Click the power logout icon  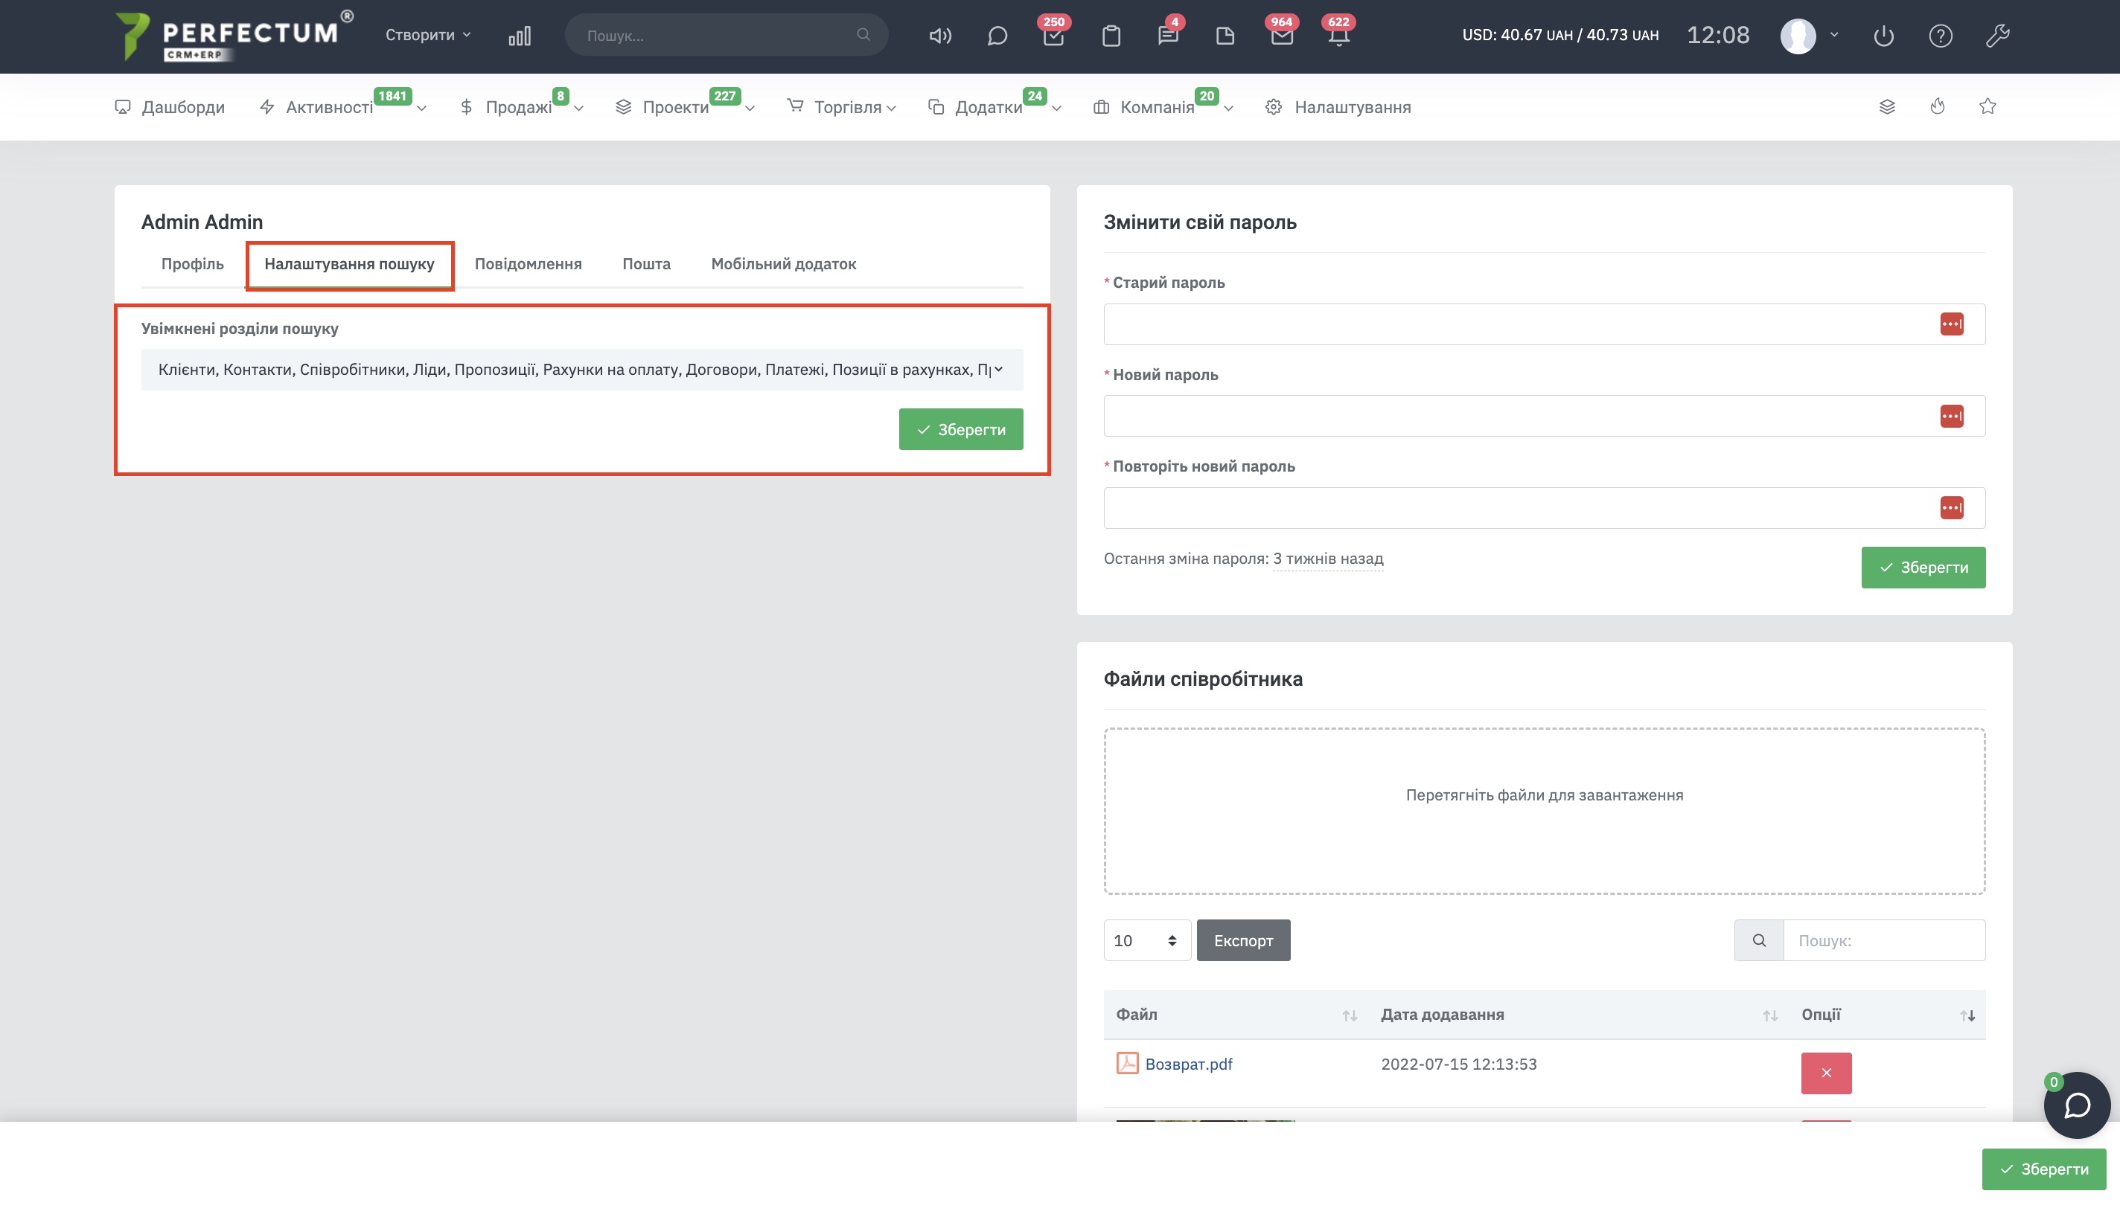[1883, 36]
